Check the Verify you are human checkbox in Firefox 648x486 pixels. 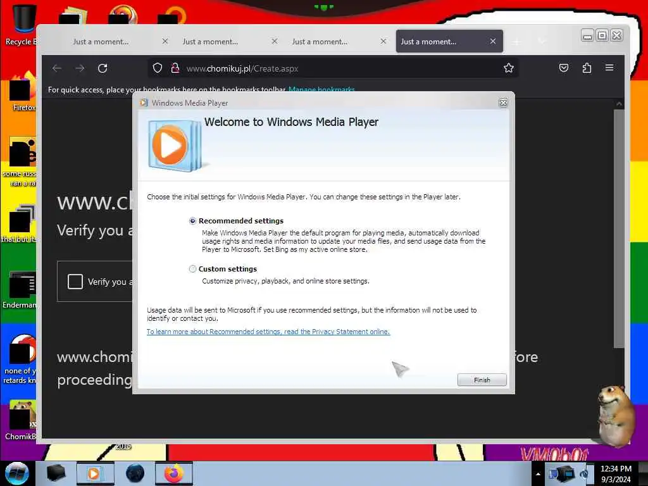(x=75, y=282)
